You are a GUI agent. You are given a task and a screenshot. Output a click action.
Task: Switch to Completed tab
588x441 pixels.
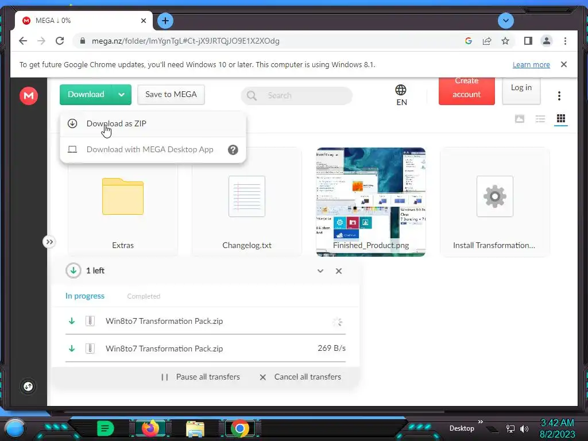[144, 296]
